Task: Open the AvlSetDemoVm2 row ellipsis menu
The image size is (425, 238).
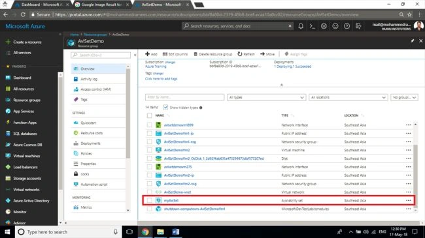Action: [x=408, y=150]
